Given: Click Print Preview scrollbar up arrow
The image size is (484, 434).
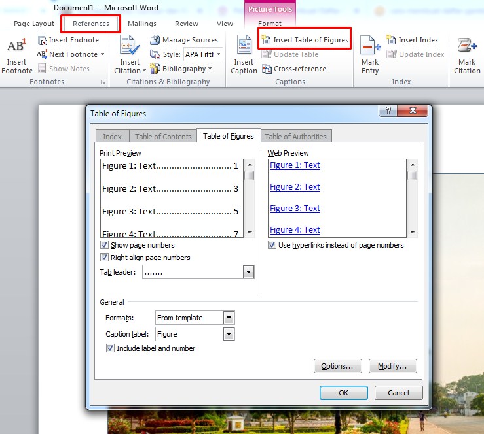Looking at the screenshot, I should tap(250, 165).
